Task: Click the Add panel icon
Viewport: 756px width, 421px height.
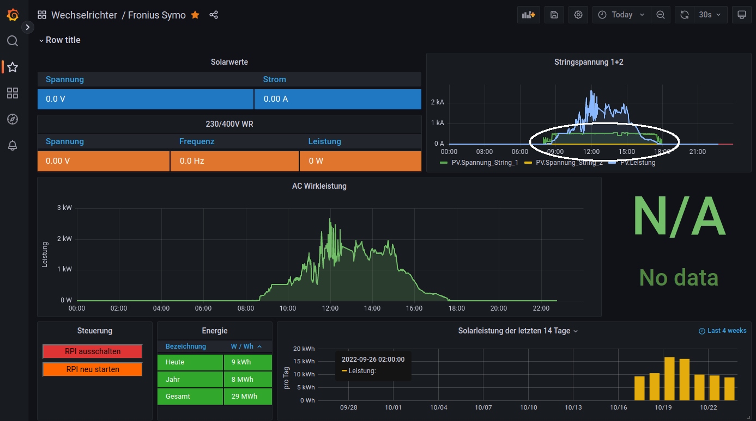Action: click(x=528, y=15)
